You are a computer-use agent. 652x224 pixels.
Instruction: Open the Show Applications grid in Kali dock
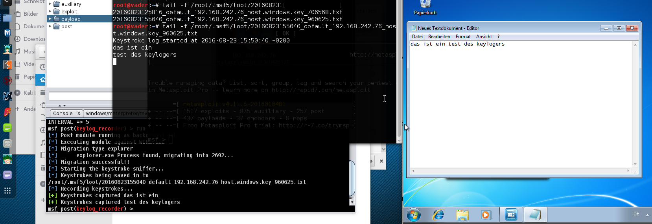(x=7, y=191)
